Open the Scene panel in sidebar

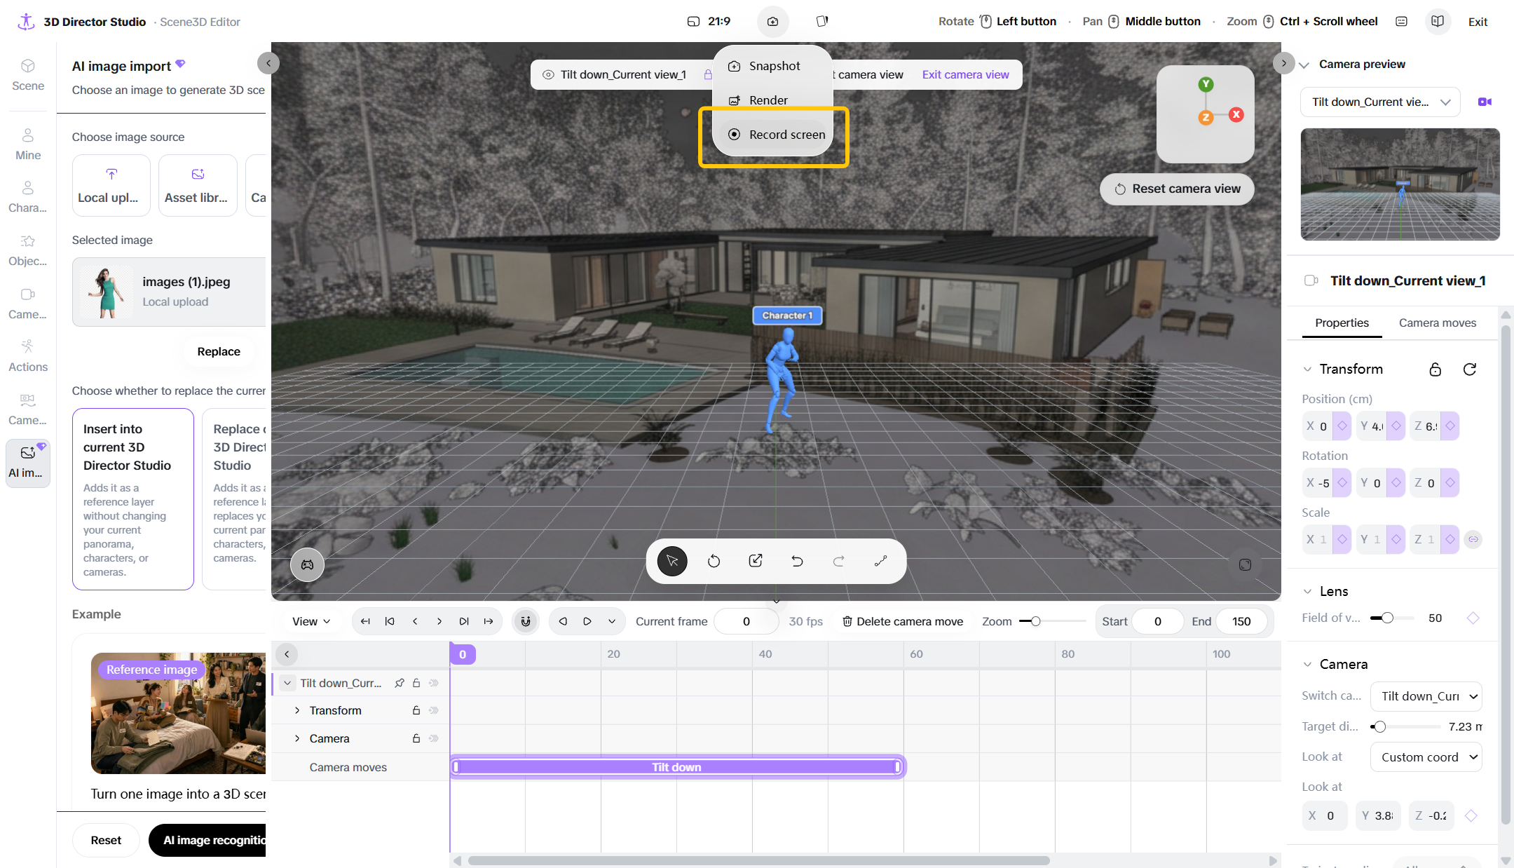[28, 75]
